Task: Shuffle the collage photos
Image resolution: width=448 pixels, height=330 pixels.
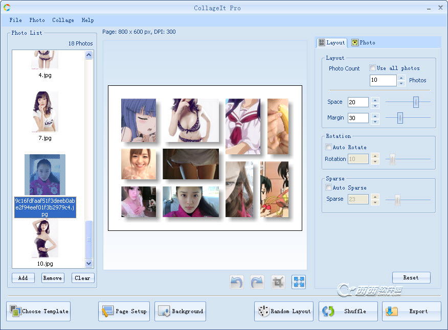Action: (x=348, y=311)
